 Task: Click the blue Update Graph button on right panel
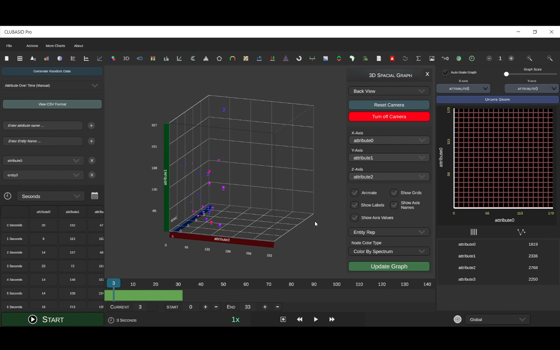pyautogui.click(x=497, y=99)
